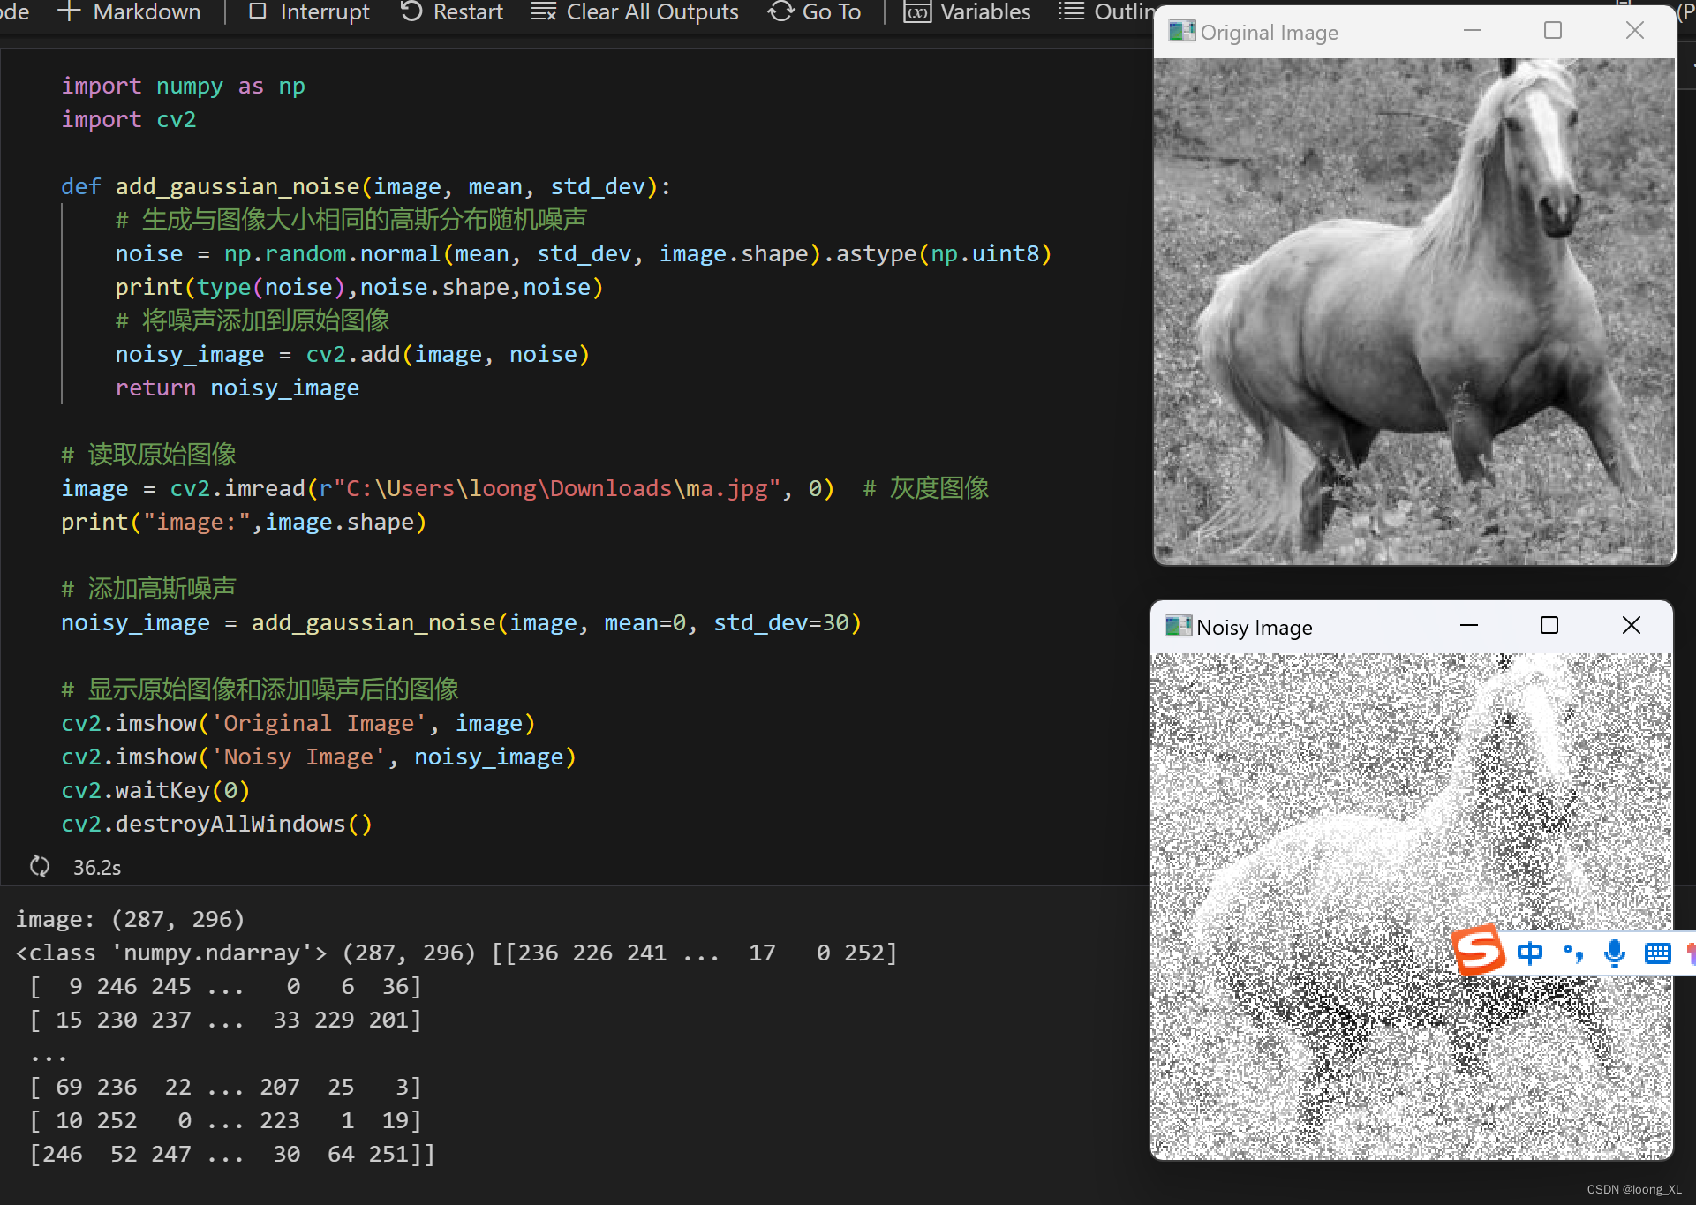The width and height of the screenshot is (1696, 1205).
Task: Click the Clear All Outputs list icon
Action: (x=543, y=11)
